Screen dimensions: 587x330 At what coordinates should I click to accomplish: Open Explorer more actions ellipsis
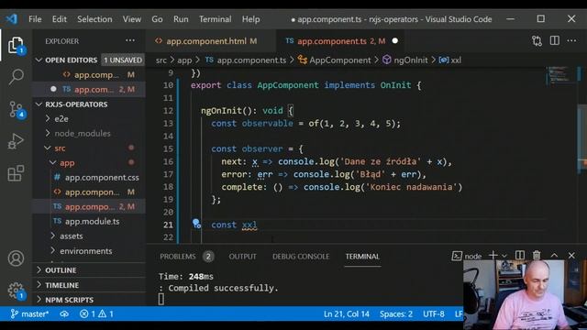(x=130, y=40)
